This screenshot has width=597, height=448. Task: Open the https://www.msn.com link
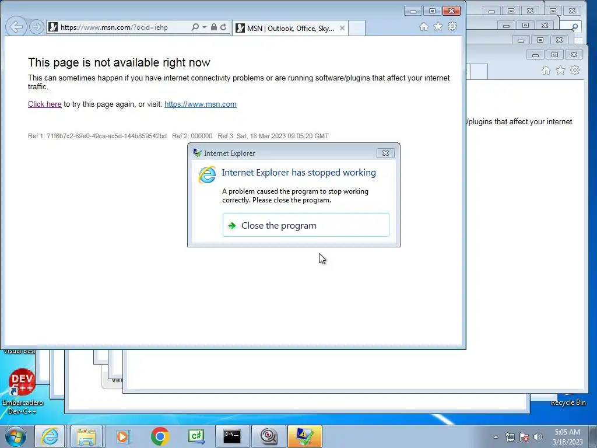tap(201, 104)
